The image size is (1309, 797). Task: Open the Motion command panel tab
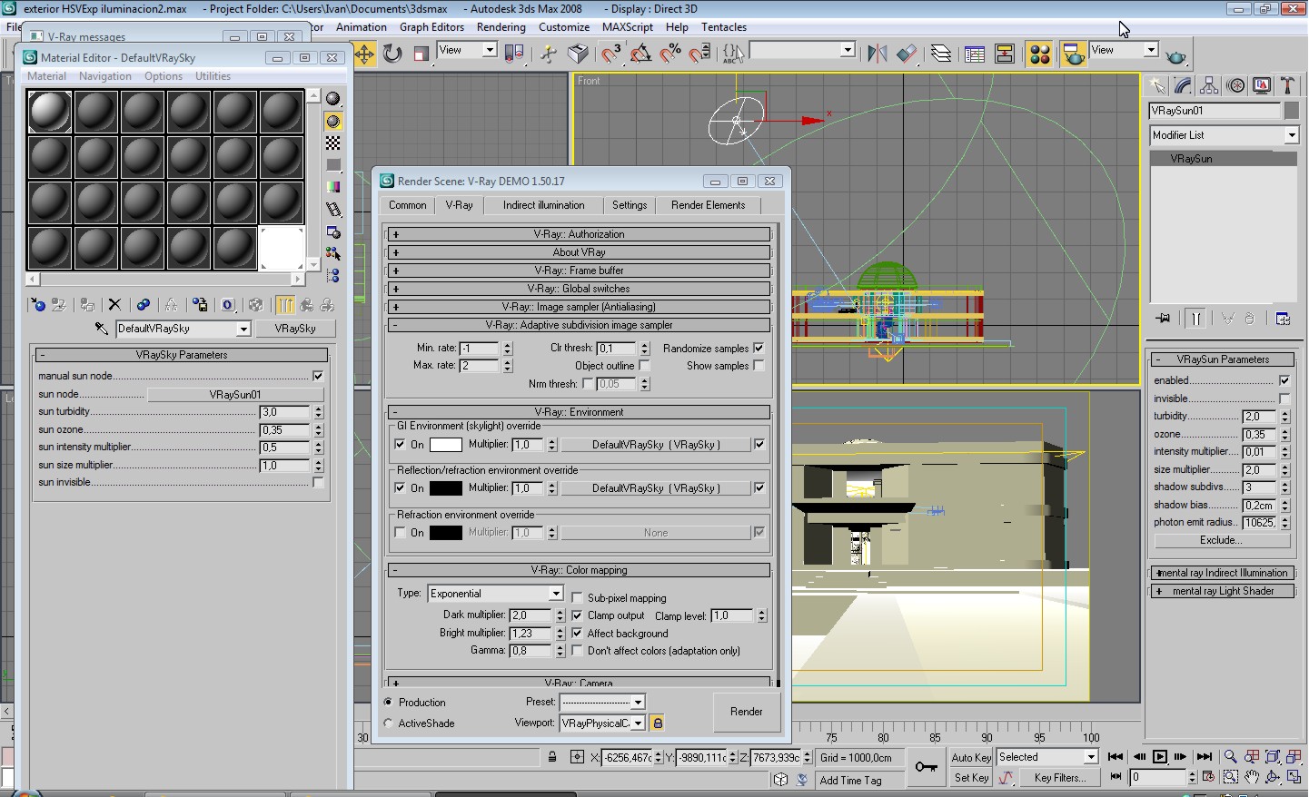[1235, 85]
